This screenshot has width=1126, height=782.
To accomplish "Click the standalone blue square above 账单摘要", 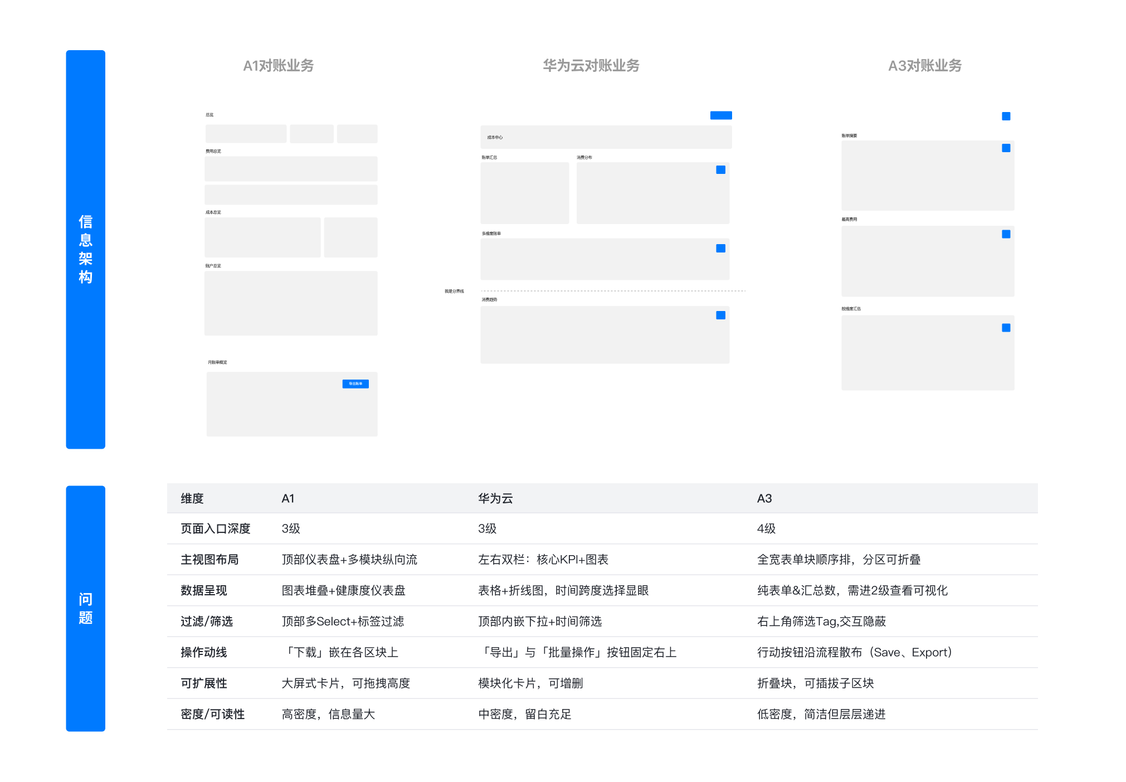I will coord(1006,116).
